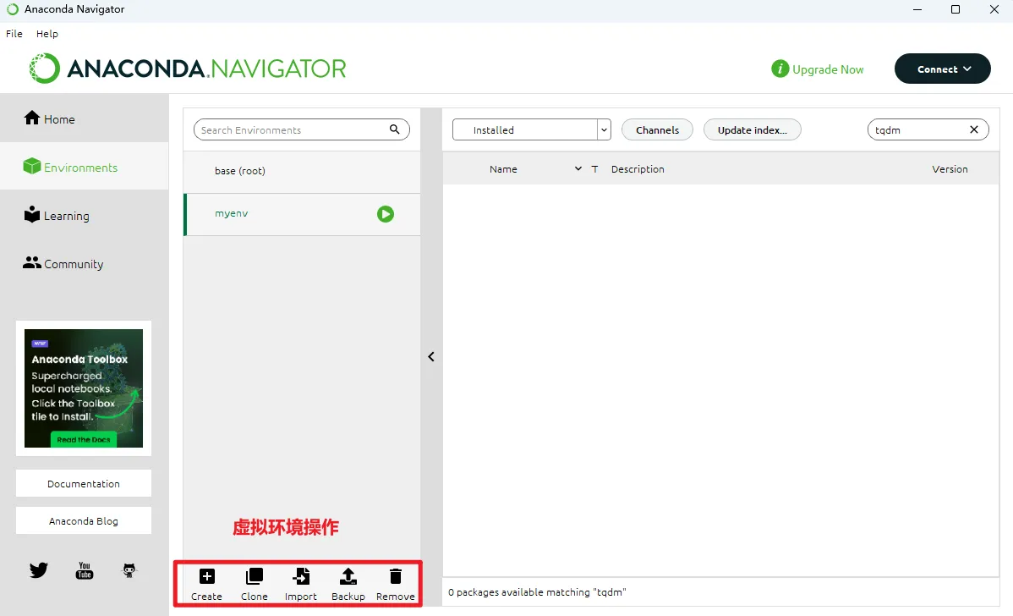This screenshot has height=616, width=1013.
Task: Click the Backup environment icon
Action: 348,576
